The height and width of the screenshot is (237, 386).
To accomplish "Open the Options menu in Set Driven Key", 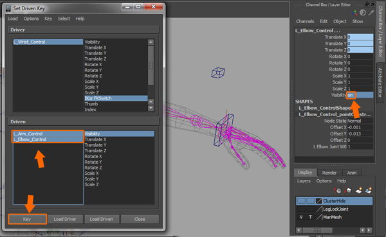I will [31, 19].
